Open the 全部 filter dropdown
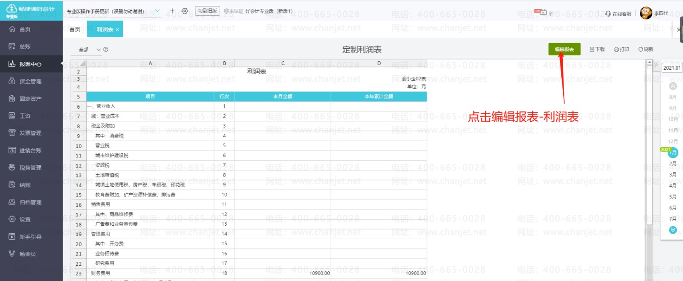 [x=90, y=50]
